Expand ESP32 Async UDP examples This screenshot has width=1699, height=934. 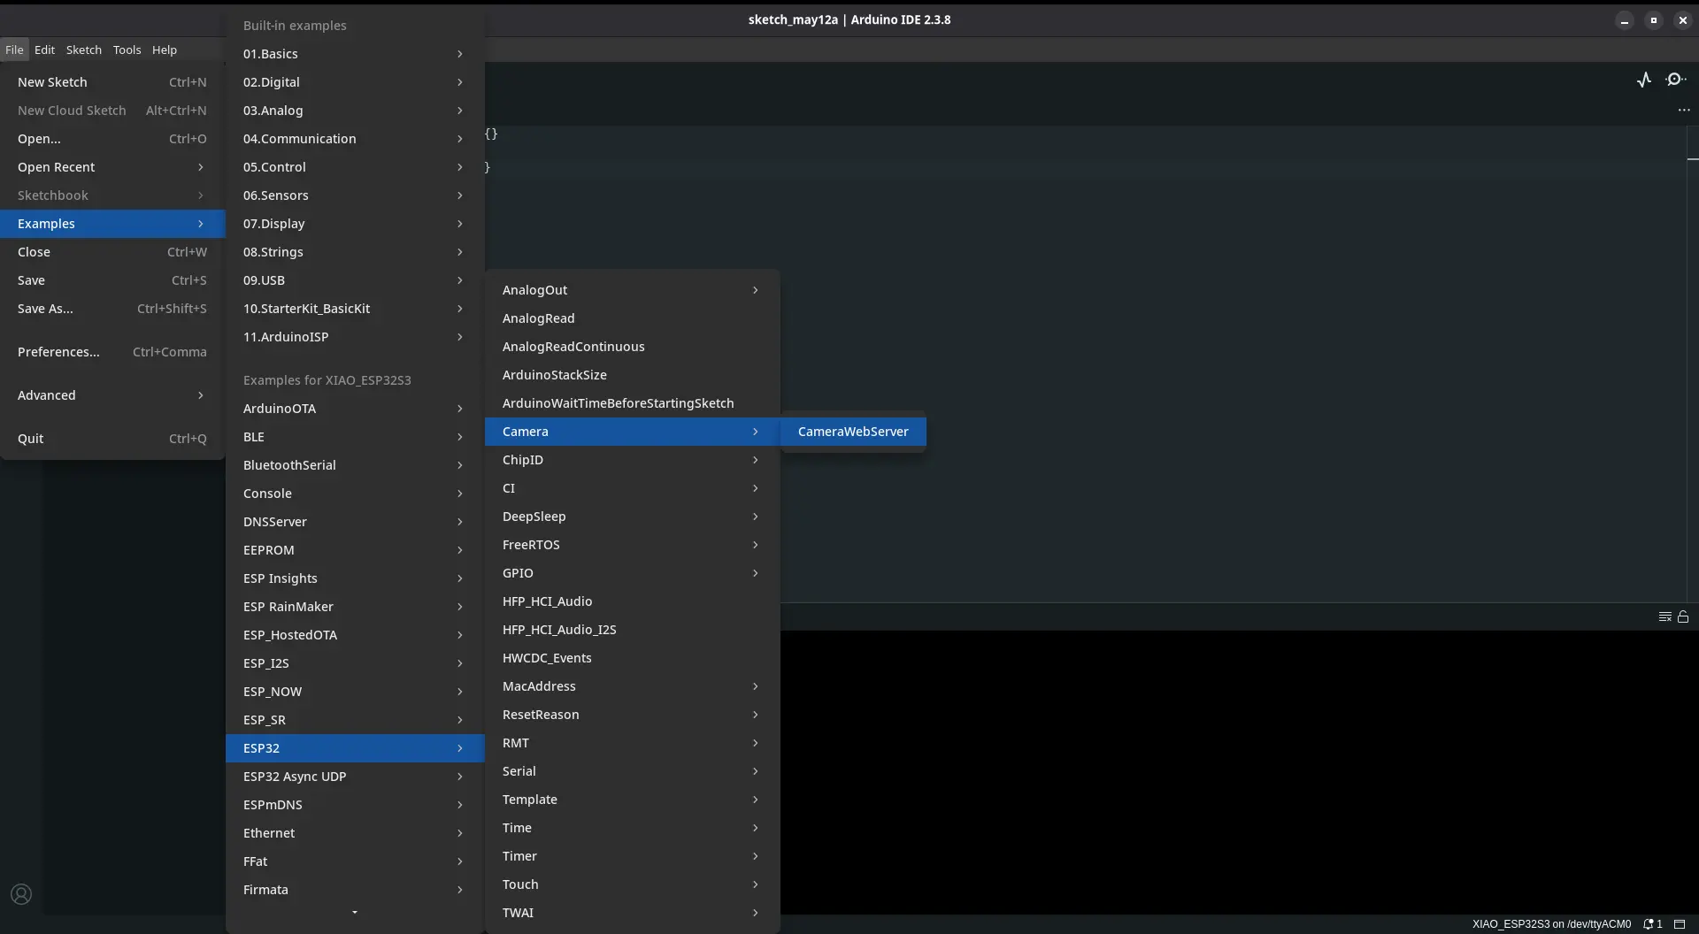click(355, 777)
